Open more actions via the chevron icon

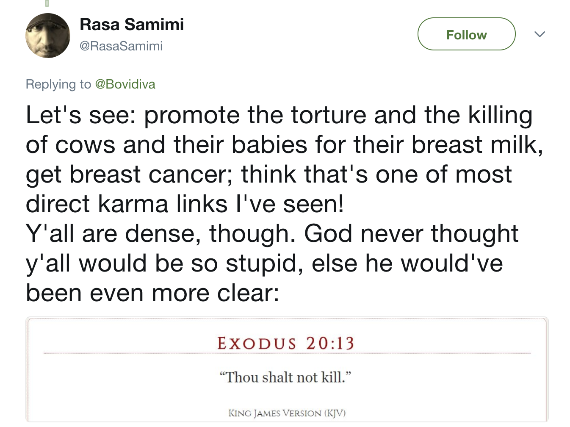pyautogui.click(x=540, y=34)
